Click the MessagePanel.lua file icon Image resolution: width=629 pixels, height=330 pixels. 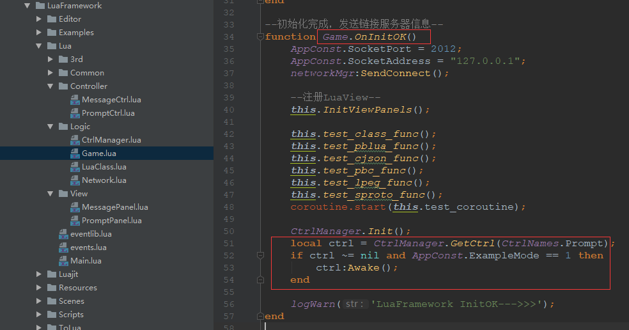coord(75,207)
